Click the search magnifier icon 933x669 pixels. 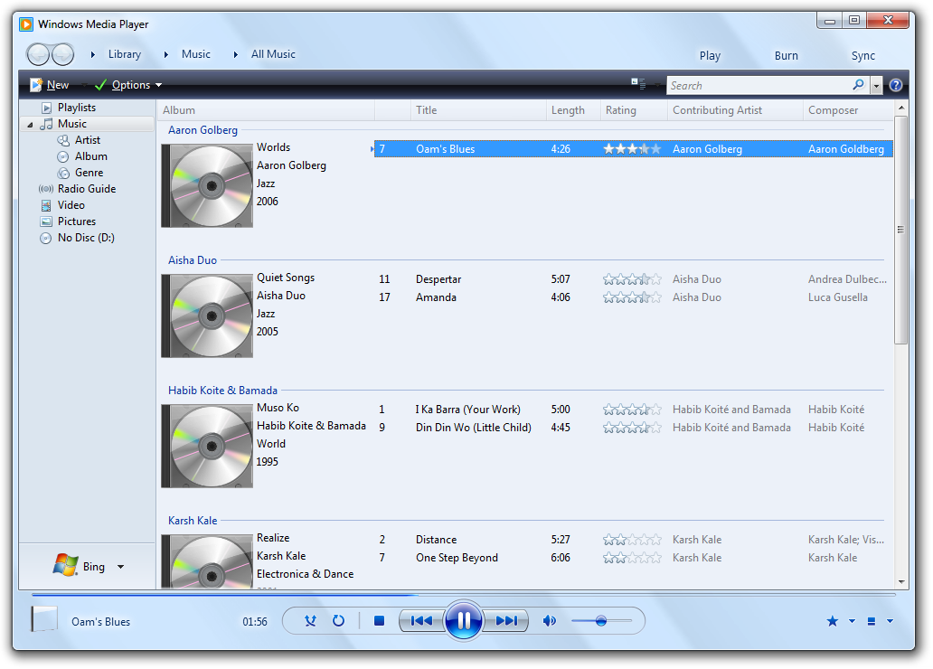click(858, 85)
